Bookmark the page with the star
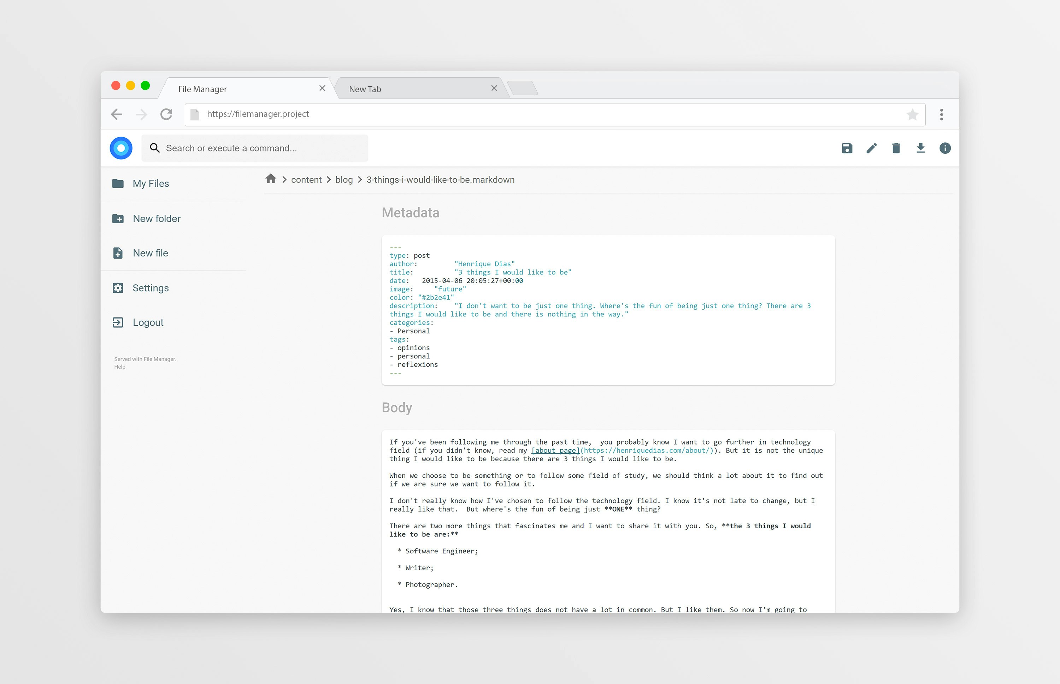 tap(913, 114)
